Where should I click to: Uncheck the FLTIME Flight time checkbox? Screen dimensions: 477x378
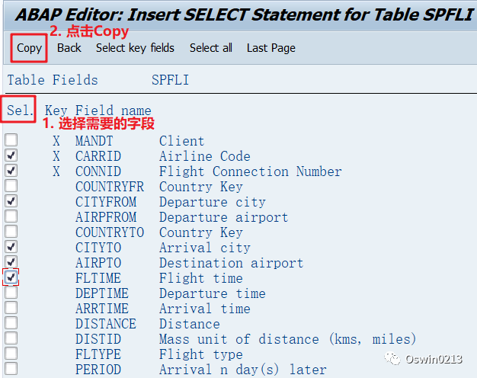11,277
